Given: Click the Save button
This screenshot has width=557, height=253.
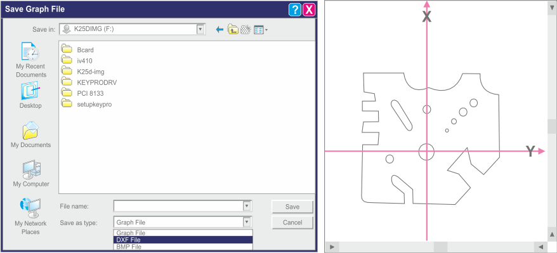Looking at the screenshot, I should pos(292,207).
